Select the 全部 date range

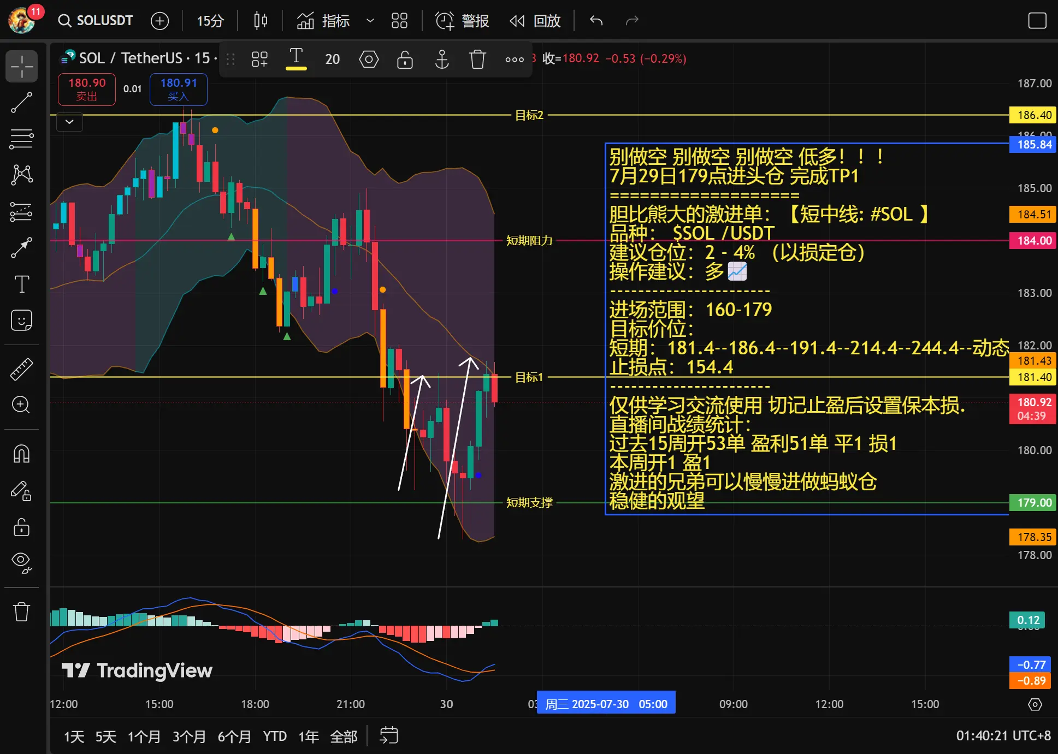click(x=344, y=737)
